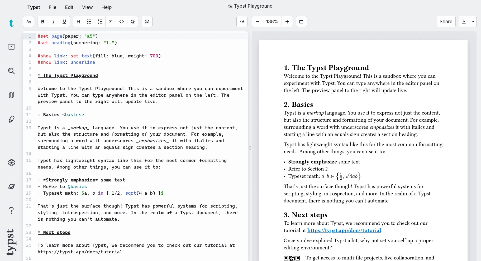
Task: Toggle underline formatting
Action: click(64, 22)
